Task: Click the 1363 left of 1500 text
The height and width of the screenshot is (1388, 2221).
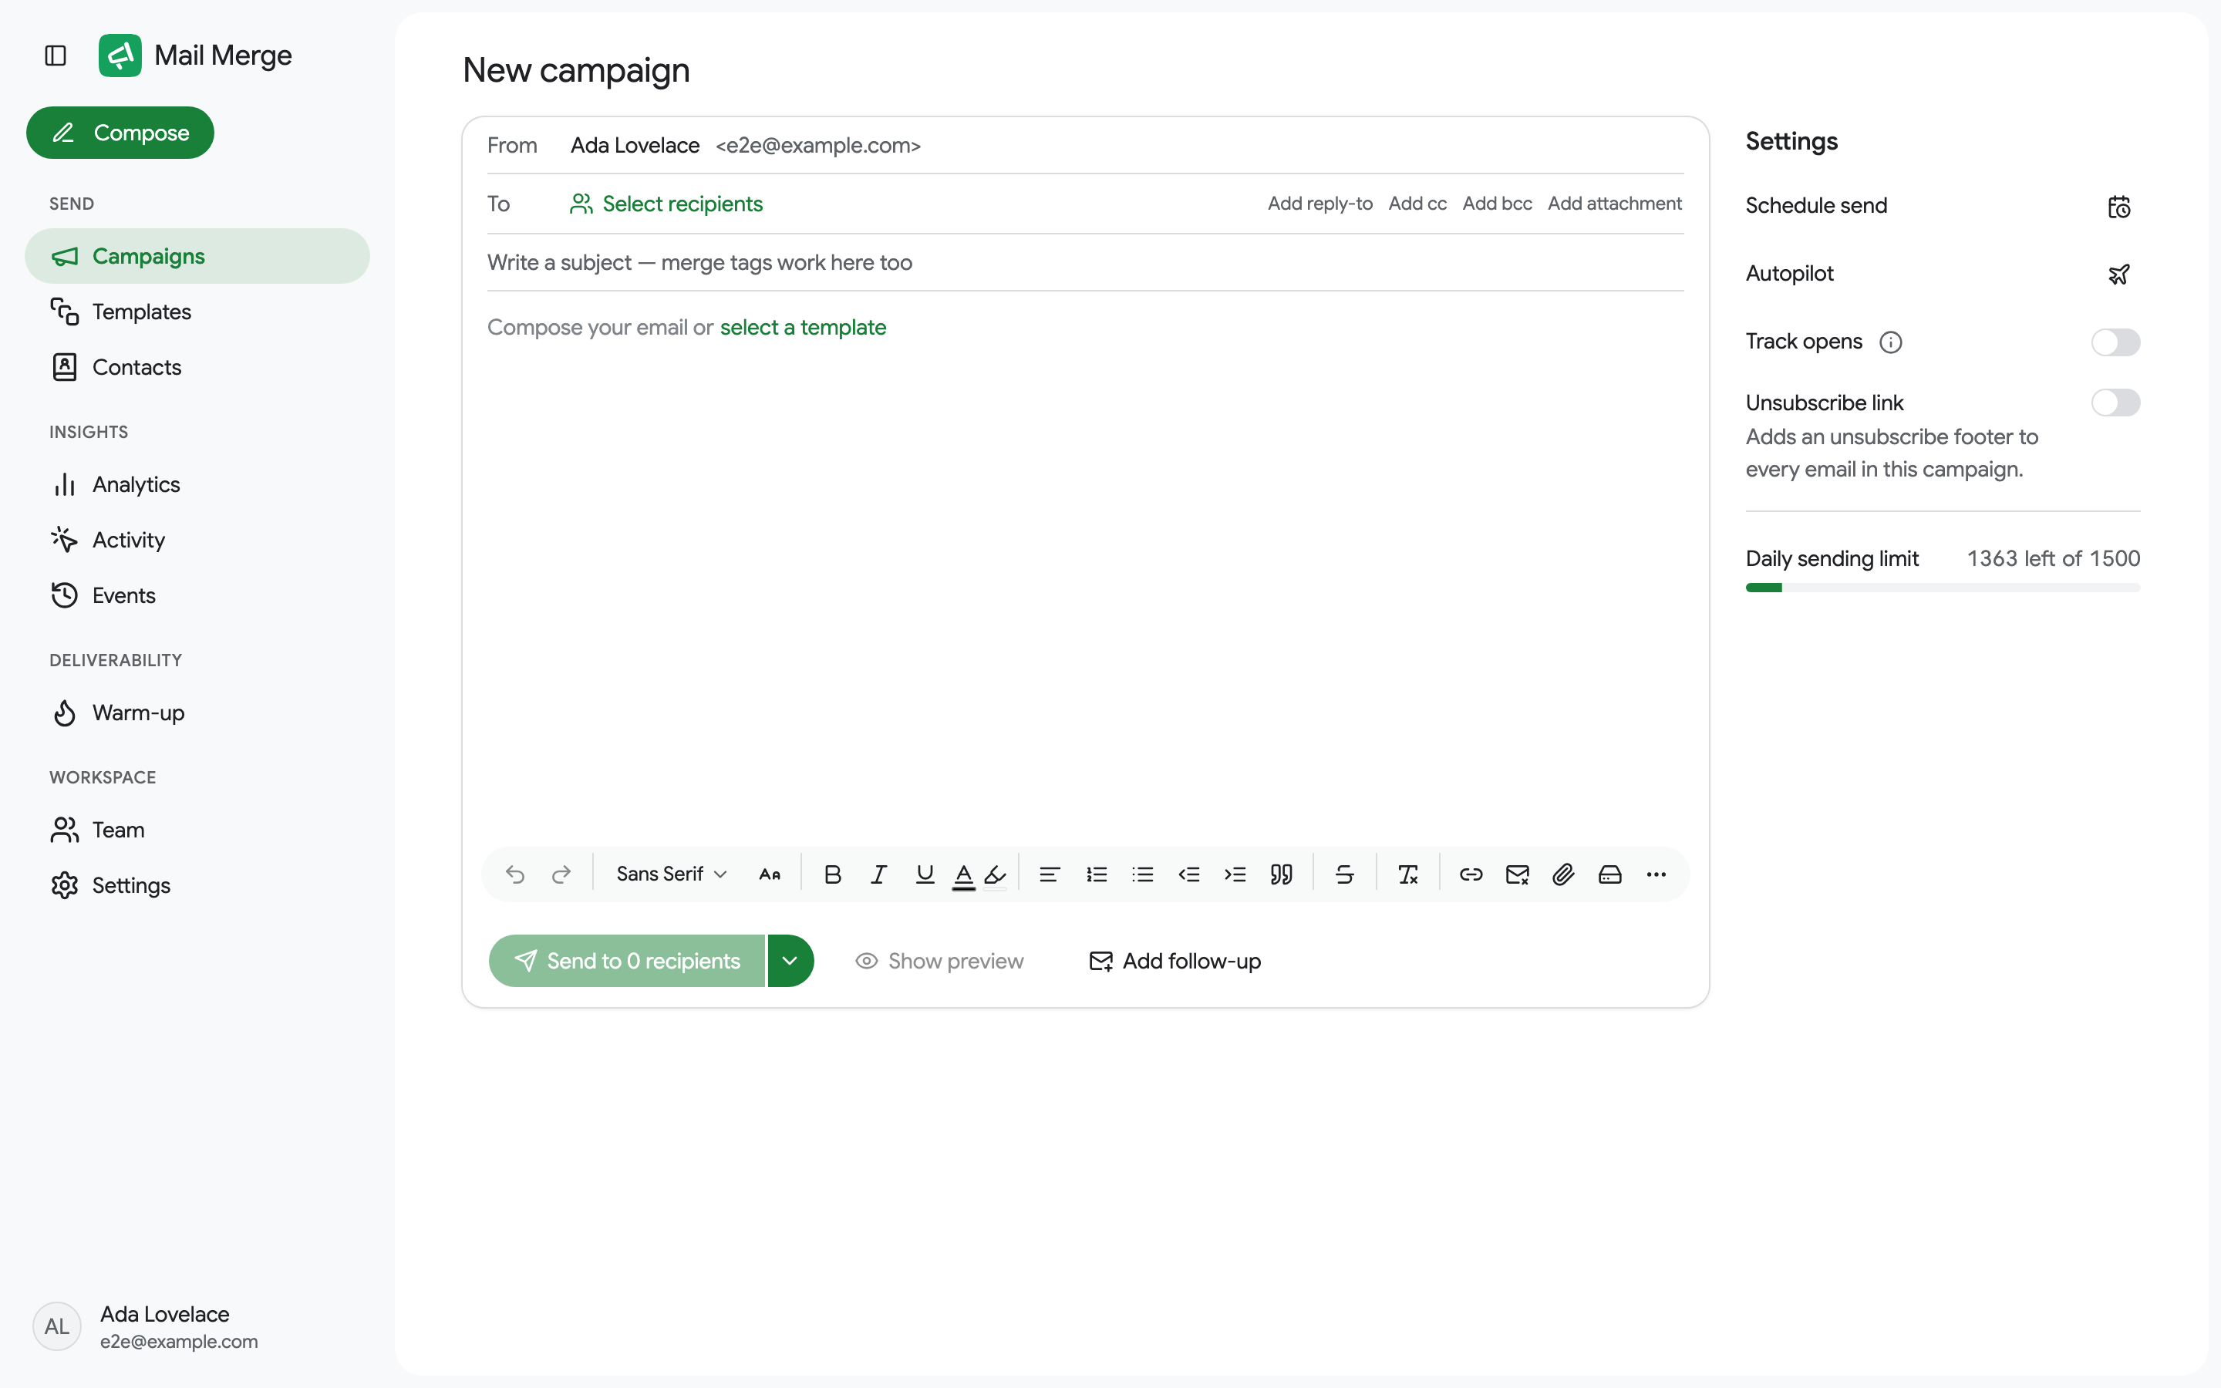Action: [2053, 559]
